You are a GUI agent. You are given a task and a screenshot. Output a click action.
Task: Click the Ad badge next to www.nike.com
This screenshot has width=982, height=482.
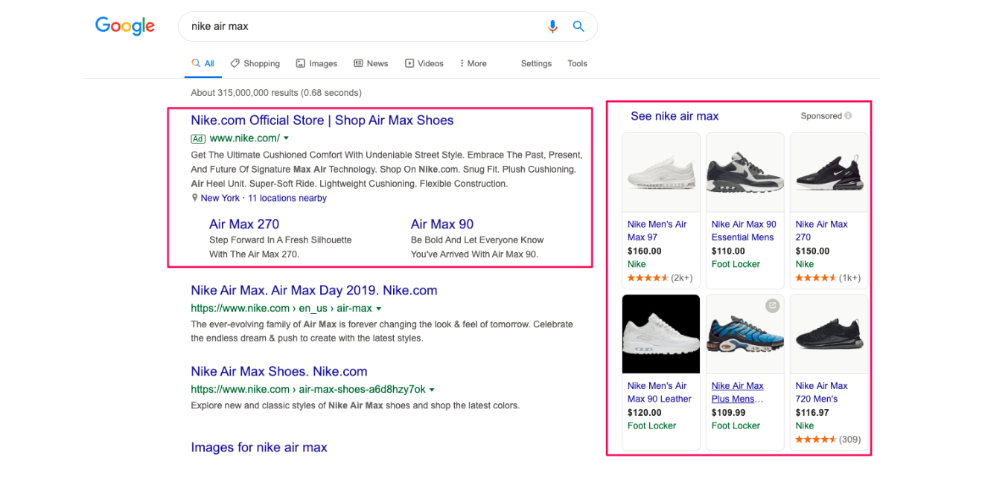(x=197, y=138)
